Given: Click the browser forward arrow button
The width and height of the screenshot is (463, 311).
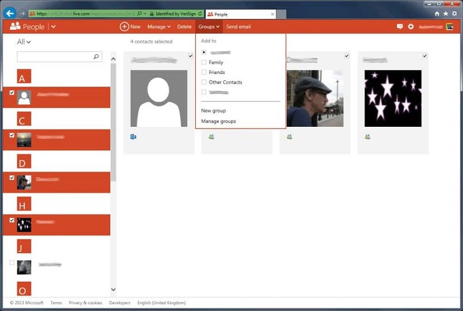Looking at the screenshot, I should 22,14.
